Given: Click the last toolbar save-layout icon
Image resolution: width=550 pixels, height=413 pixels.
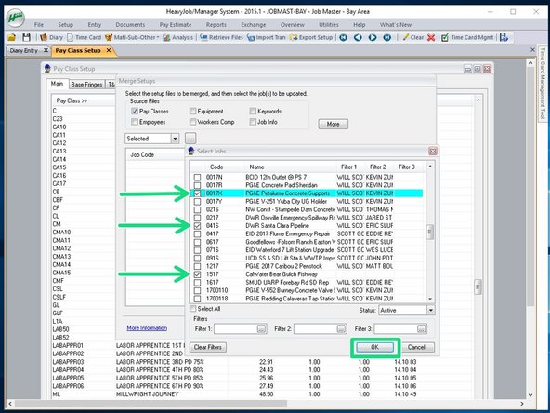Looking at the screenshot, I should [x=504, y=37].
